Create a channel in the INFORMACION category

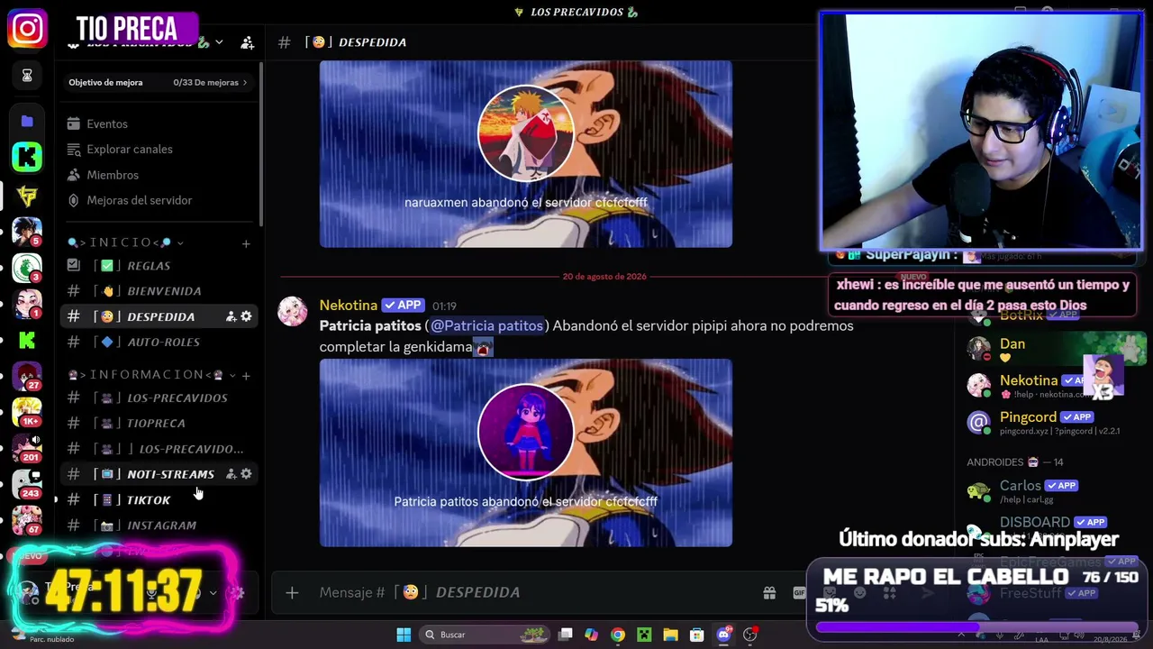point(246,375)
